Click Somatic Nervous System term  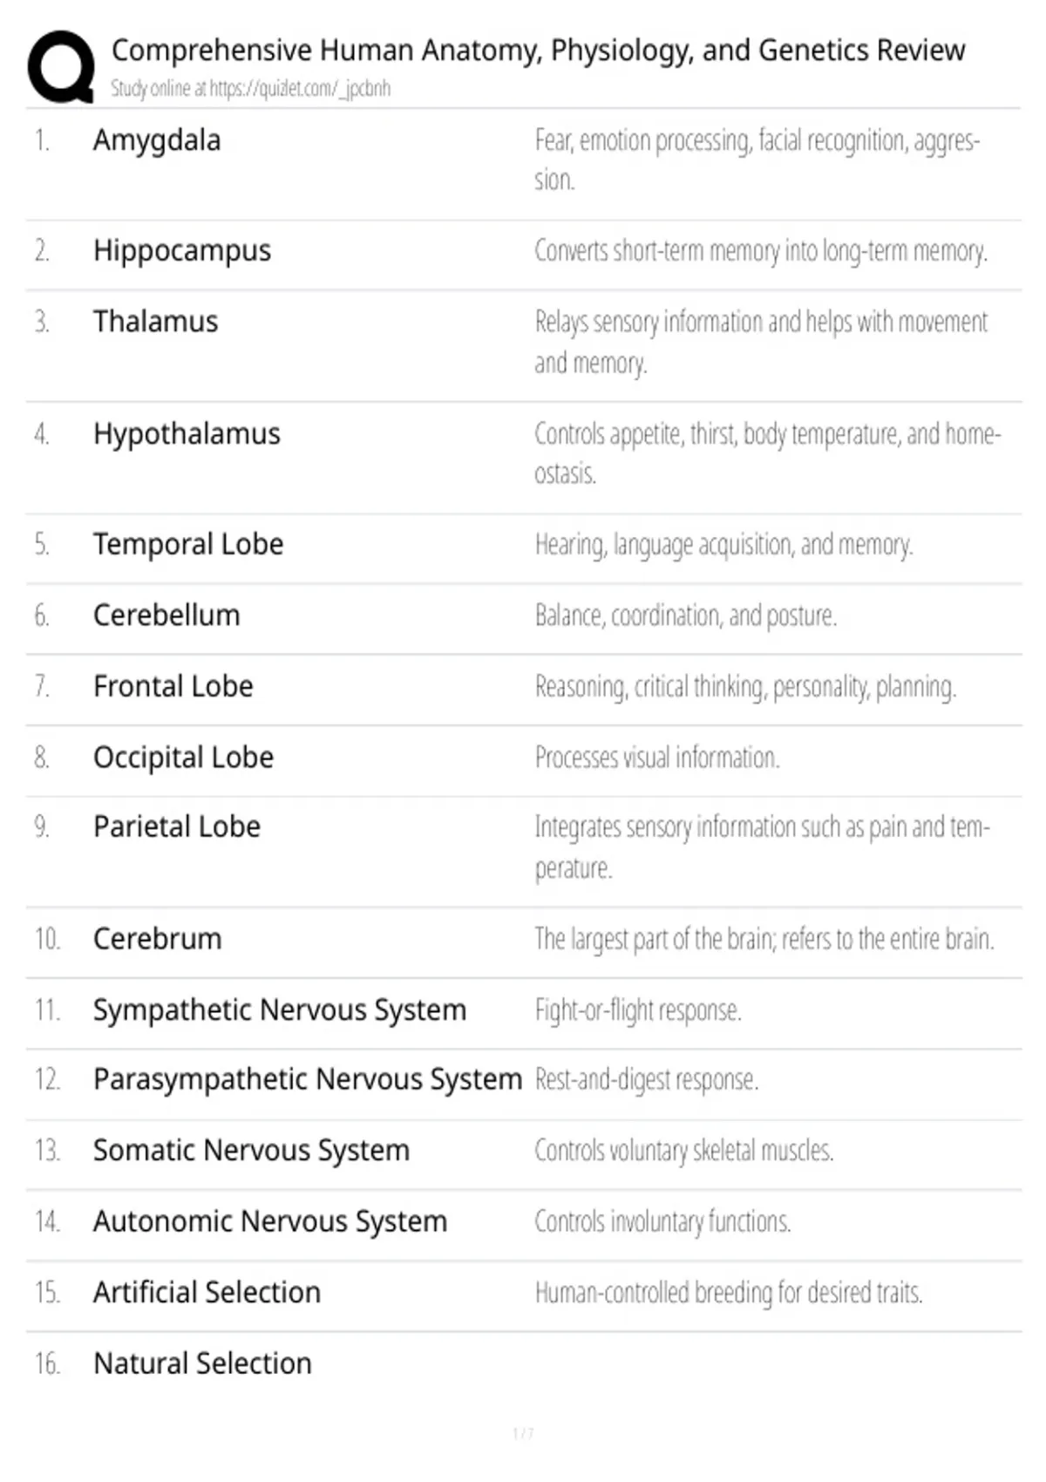tap(251, 1151)
